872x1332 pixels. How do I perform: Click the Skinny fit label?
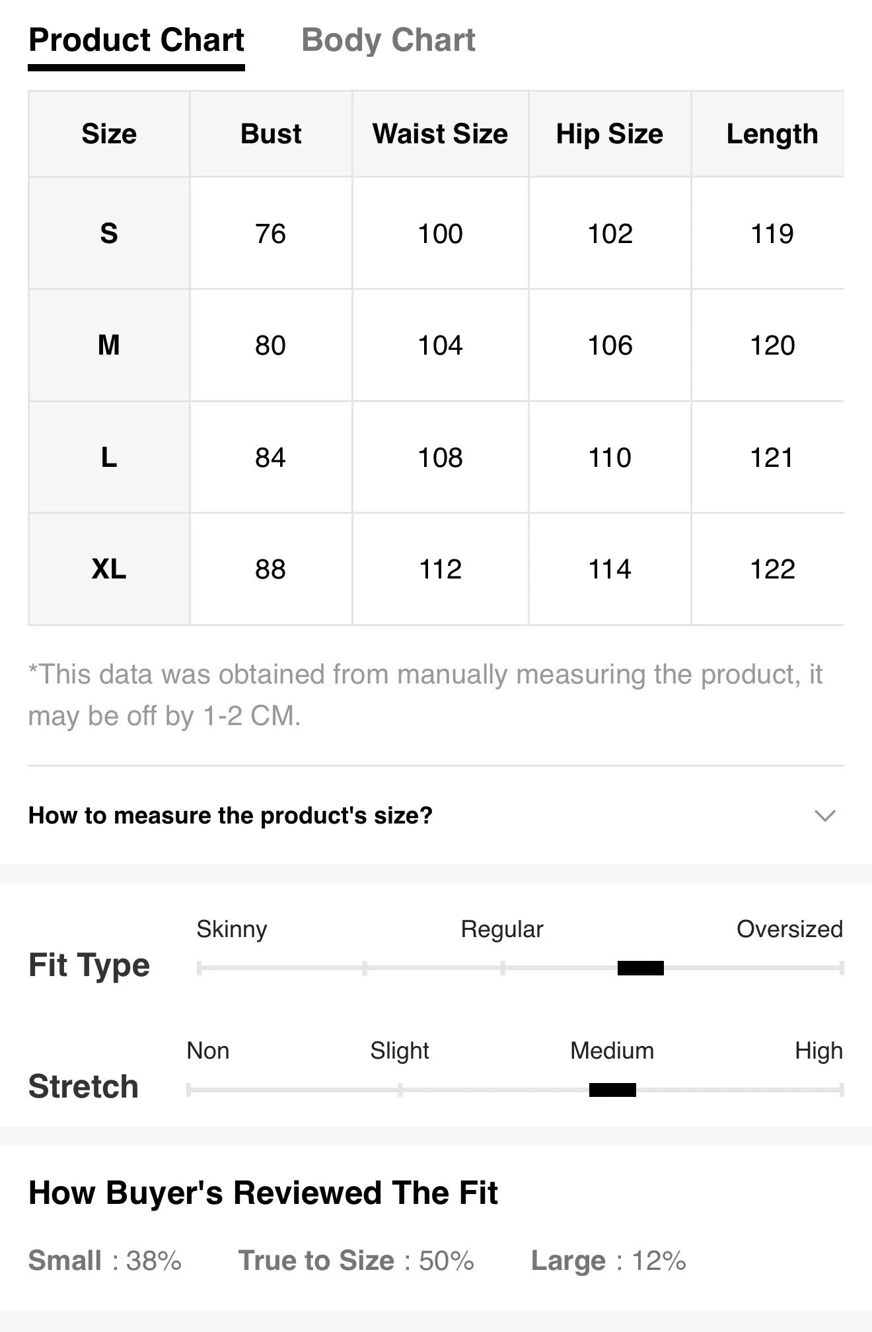(232, 929)
